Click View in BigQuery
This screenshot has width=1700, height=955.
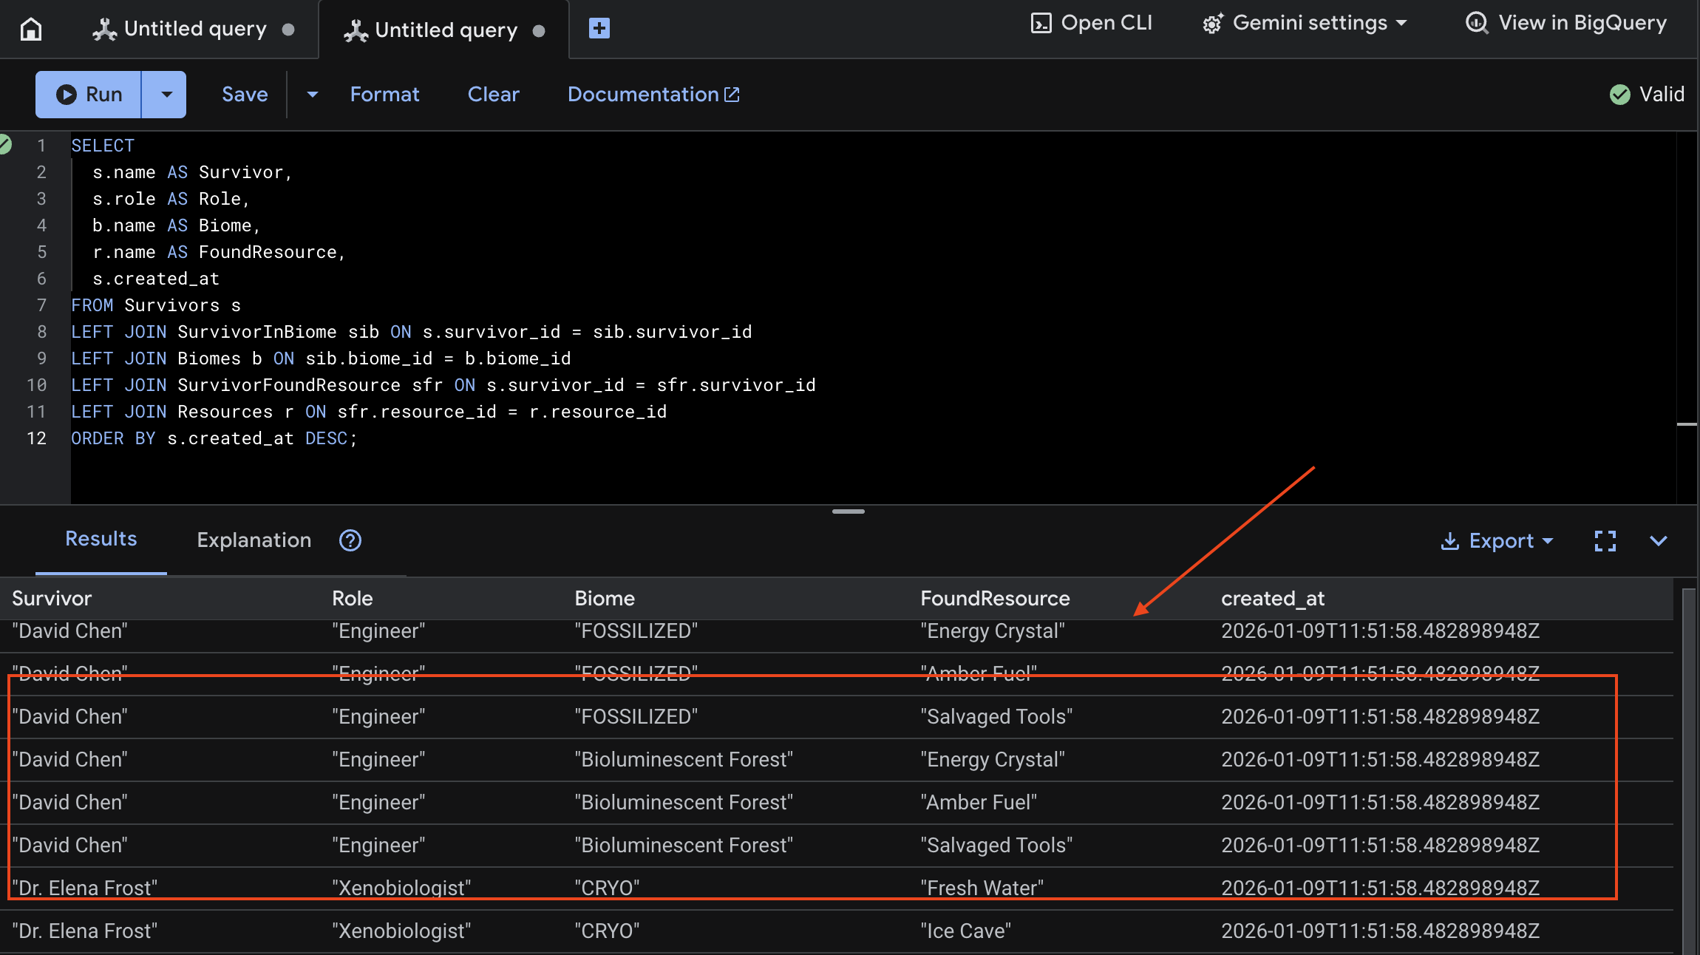tap(1566, 23)
